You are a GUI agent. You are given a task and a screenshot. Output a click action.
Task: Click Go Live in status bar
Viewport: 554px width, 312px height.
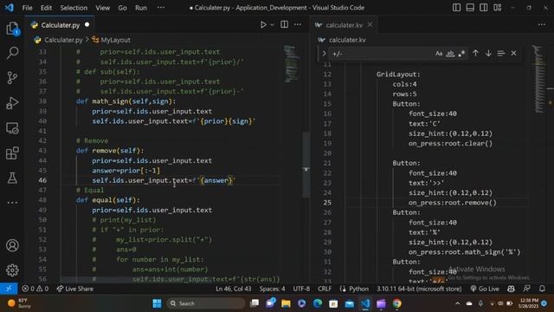coord(485,289)
